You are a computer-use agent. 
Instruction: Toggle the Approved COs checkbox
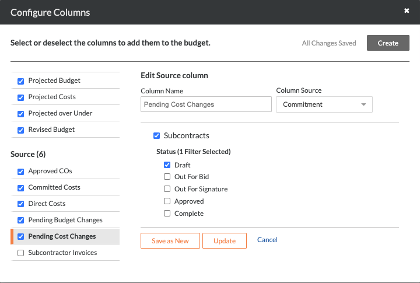[20, 172]
